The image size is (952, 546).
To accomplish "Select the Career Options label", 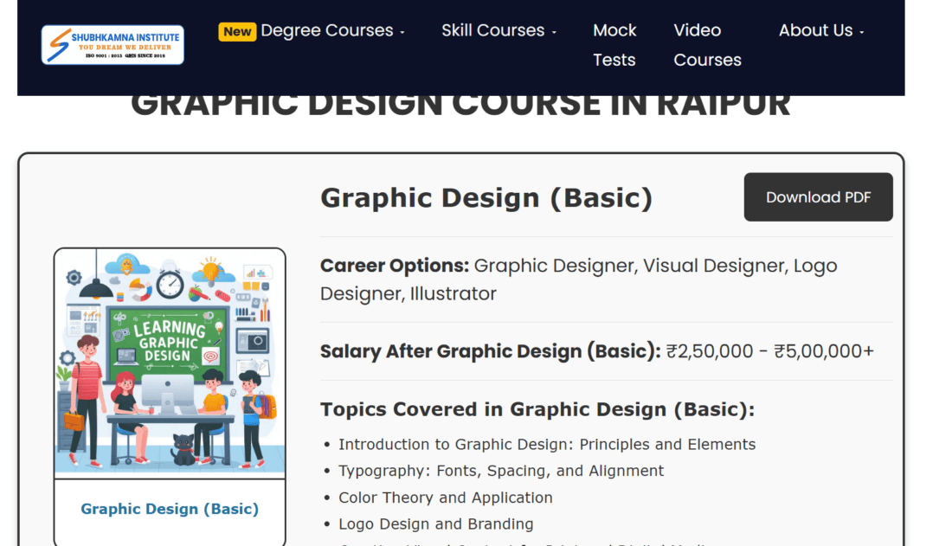I will (395, 266).
